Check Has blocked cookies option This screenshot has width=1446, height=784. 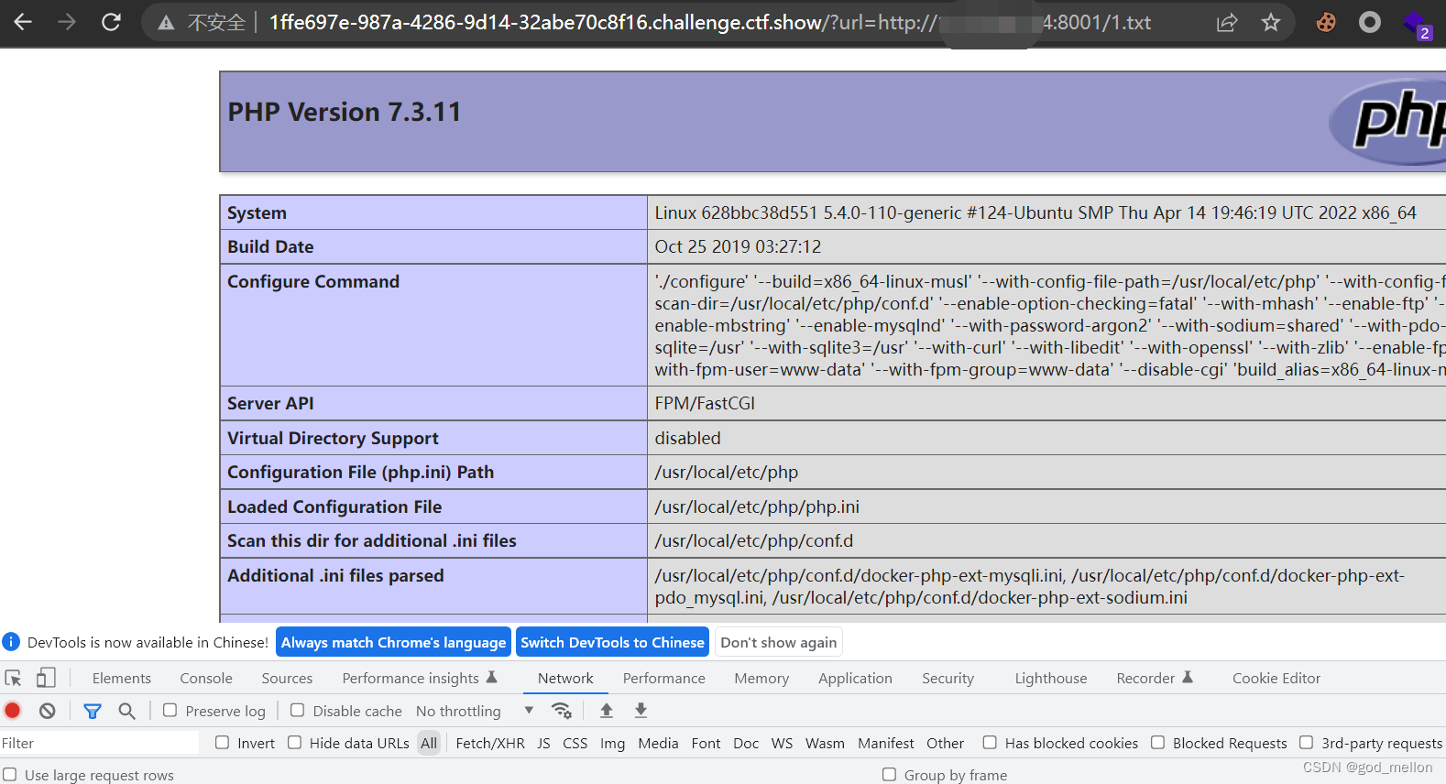(x=990, y=743)
